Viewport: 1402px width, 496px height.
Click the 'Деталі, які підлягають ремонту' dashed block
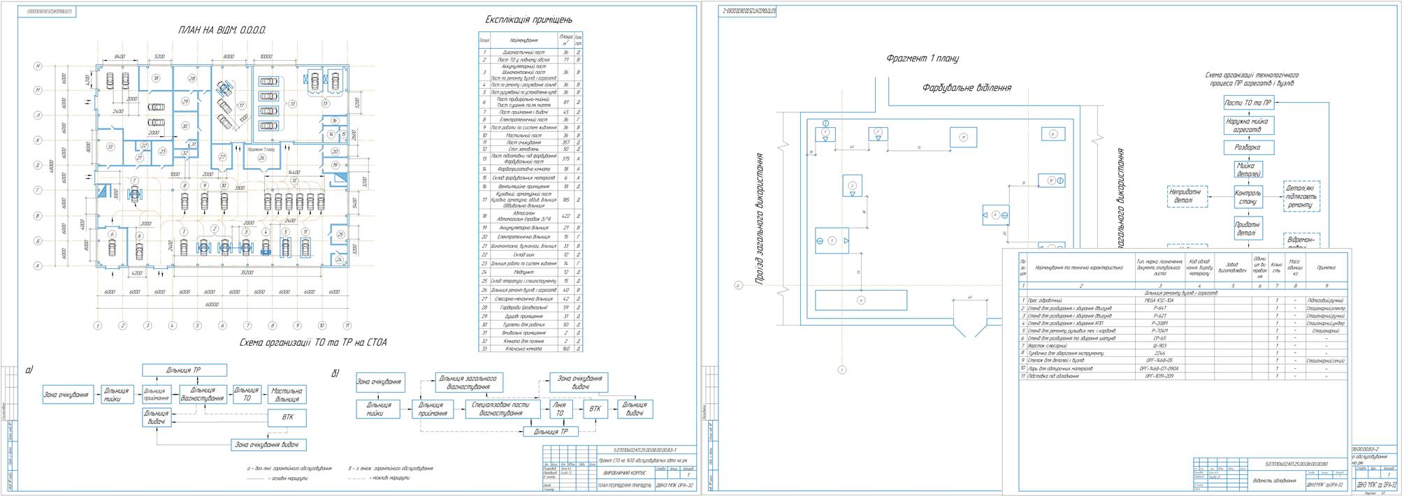(1301, 197)
